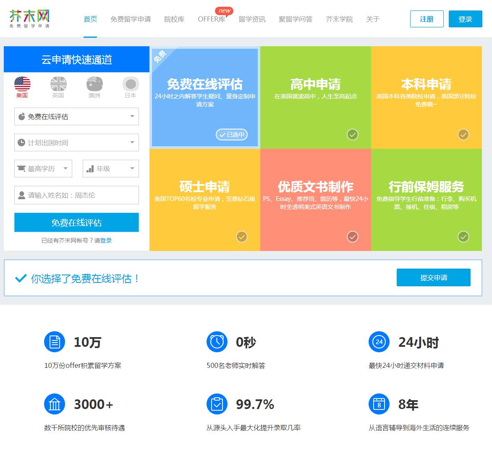Select the 行前保姆服务 card title

pyautogui.click(x=426, y=187)
